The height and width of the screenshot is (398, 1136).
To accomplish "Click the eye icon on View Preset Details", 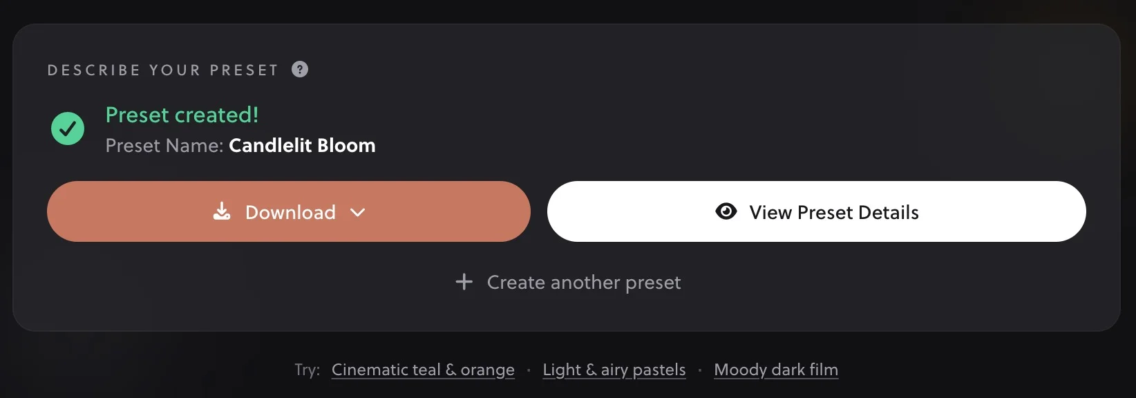I will point(726,211).
